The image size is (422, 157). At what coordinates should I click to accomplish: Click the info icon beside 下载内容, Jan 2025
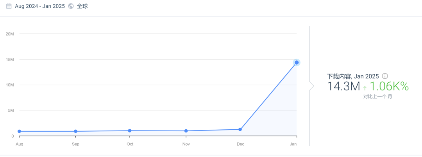tap(385, 76)
